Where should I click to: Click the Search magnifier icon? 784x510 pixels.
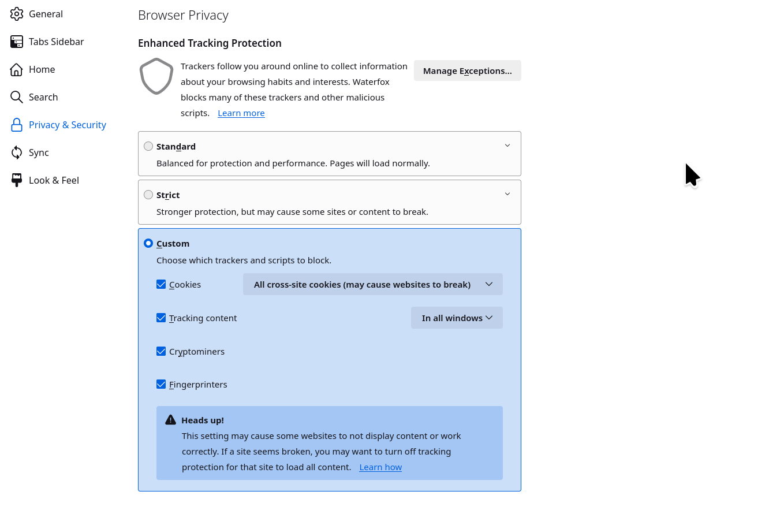click(x=17, y=97)
